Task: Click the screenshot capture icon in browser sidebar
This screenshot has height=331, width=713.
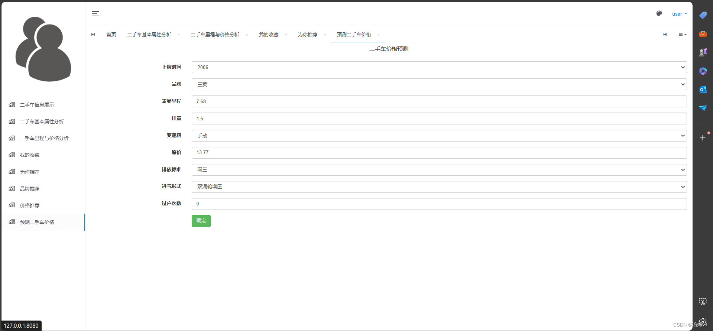Action: tap(703, 301)
